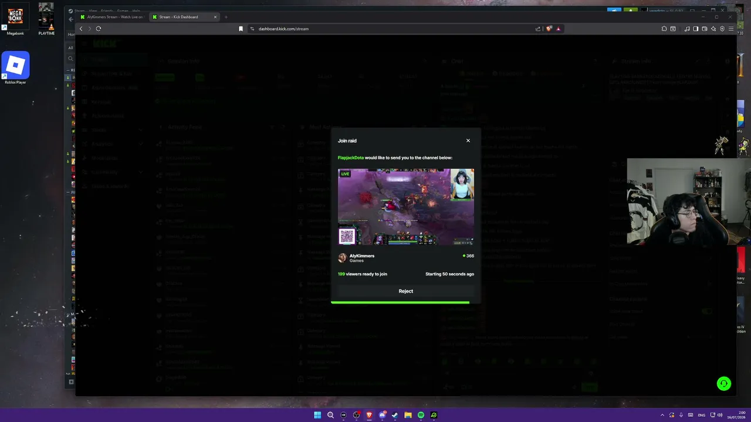Reject the incoming raid
Screen dimensions: 751x422
point(406,291)
